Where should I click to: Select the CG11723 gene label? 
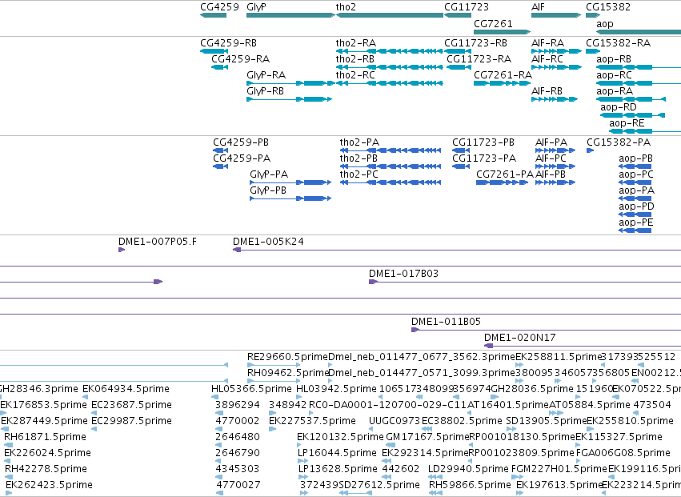click(x=467, y=7)
